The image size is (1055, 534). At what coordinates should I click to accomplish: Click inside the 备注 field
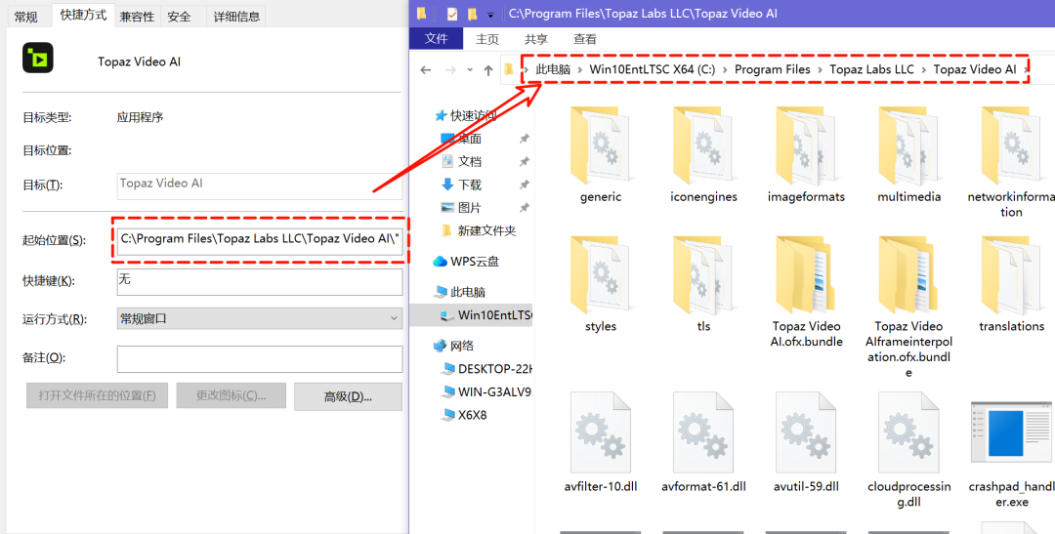(x=260, y=359)
